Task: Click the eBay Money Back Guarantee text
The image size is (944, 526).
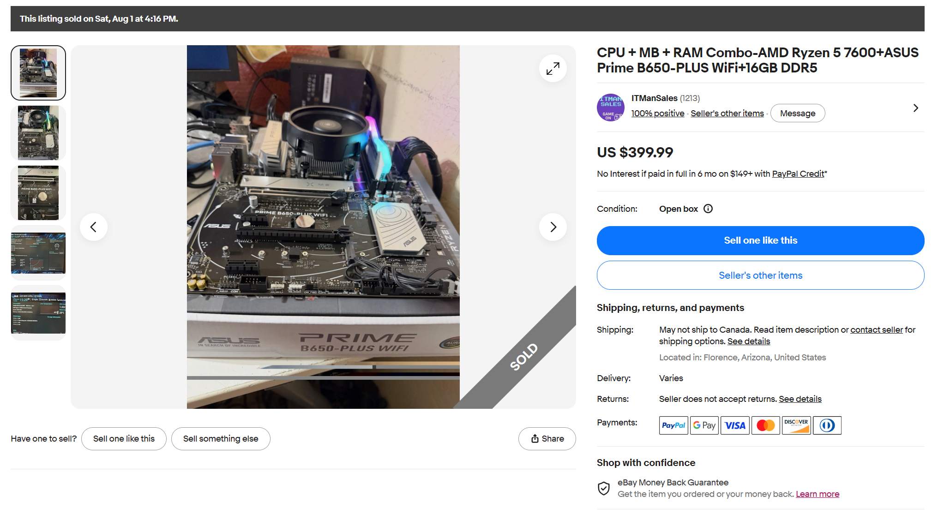Action: pos(673,483)
